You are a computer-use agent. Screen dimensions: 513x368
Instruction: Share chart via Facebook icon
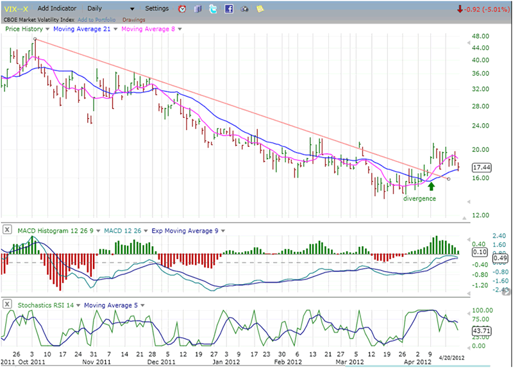pyautogui.click(x=229, y=9)
